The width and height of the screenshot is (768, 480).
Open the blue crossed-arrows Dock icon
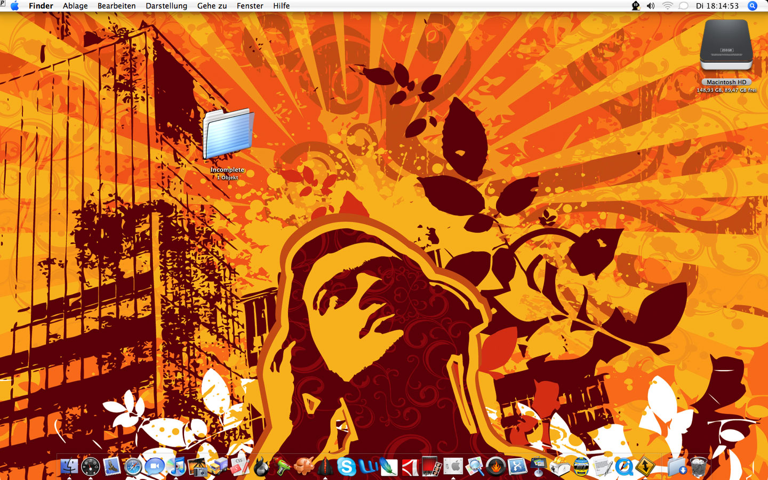(x=517, y=467)
